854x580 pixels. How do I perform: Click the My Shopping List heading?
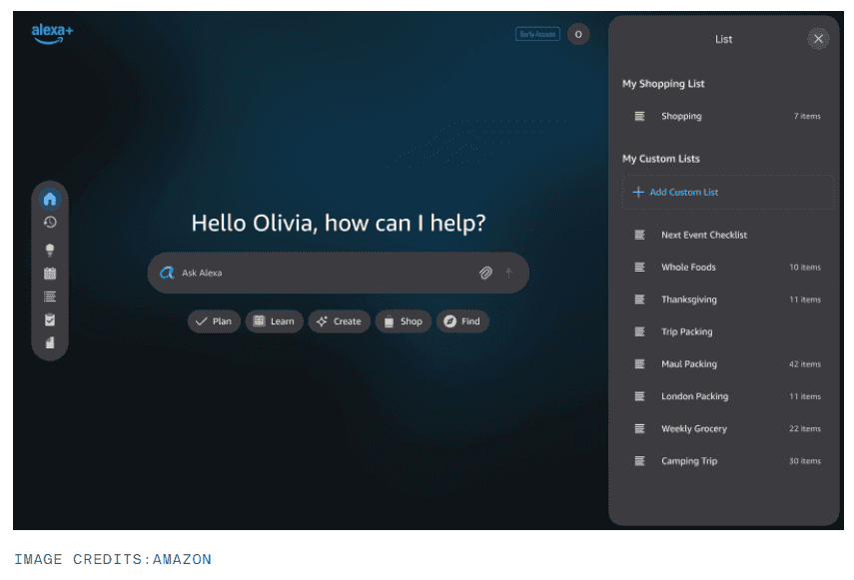pos(663,84)
